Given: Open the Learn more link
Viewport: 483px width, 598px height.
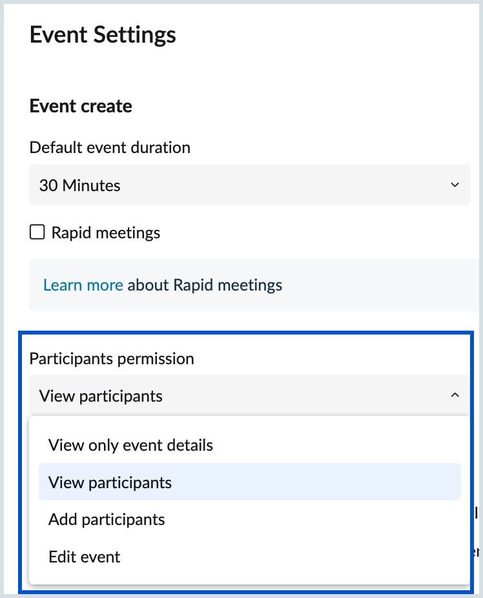Looking at the screenshot, I should pos(83,285).
